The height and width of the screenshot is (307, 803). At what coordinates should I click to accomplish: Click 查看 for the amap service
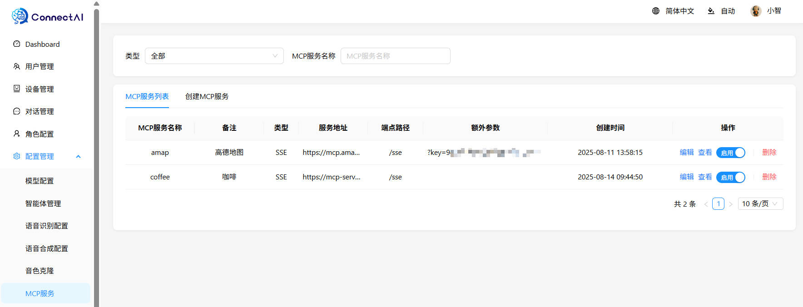point(705,152)
